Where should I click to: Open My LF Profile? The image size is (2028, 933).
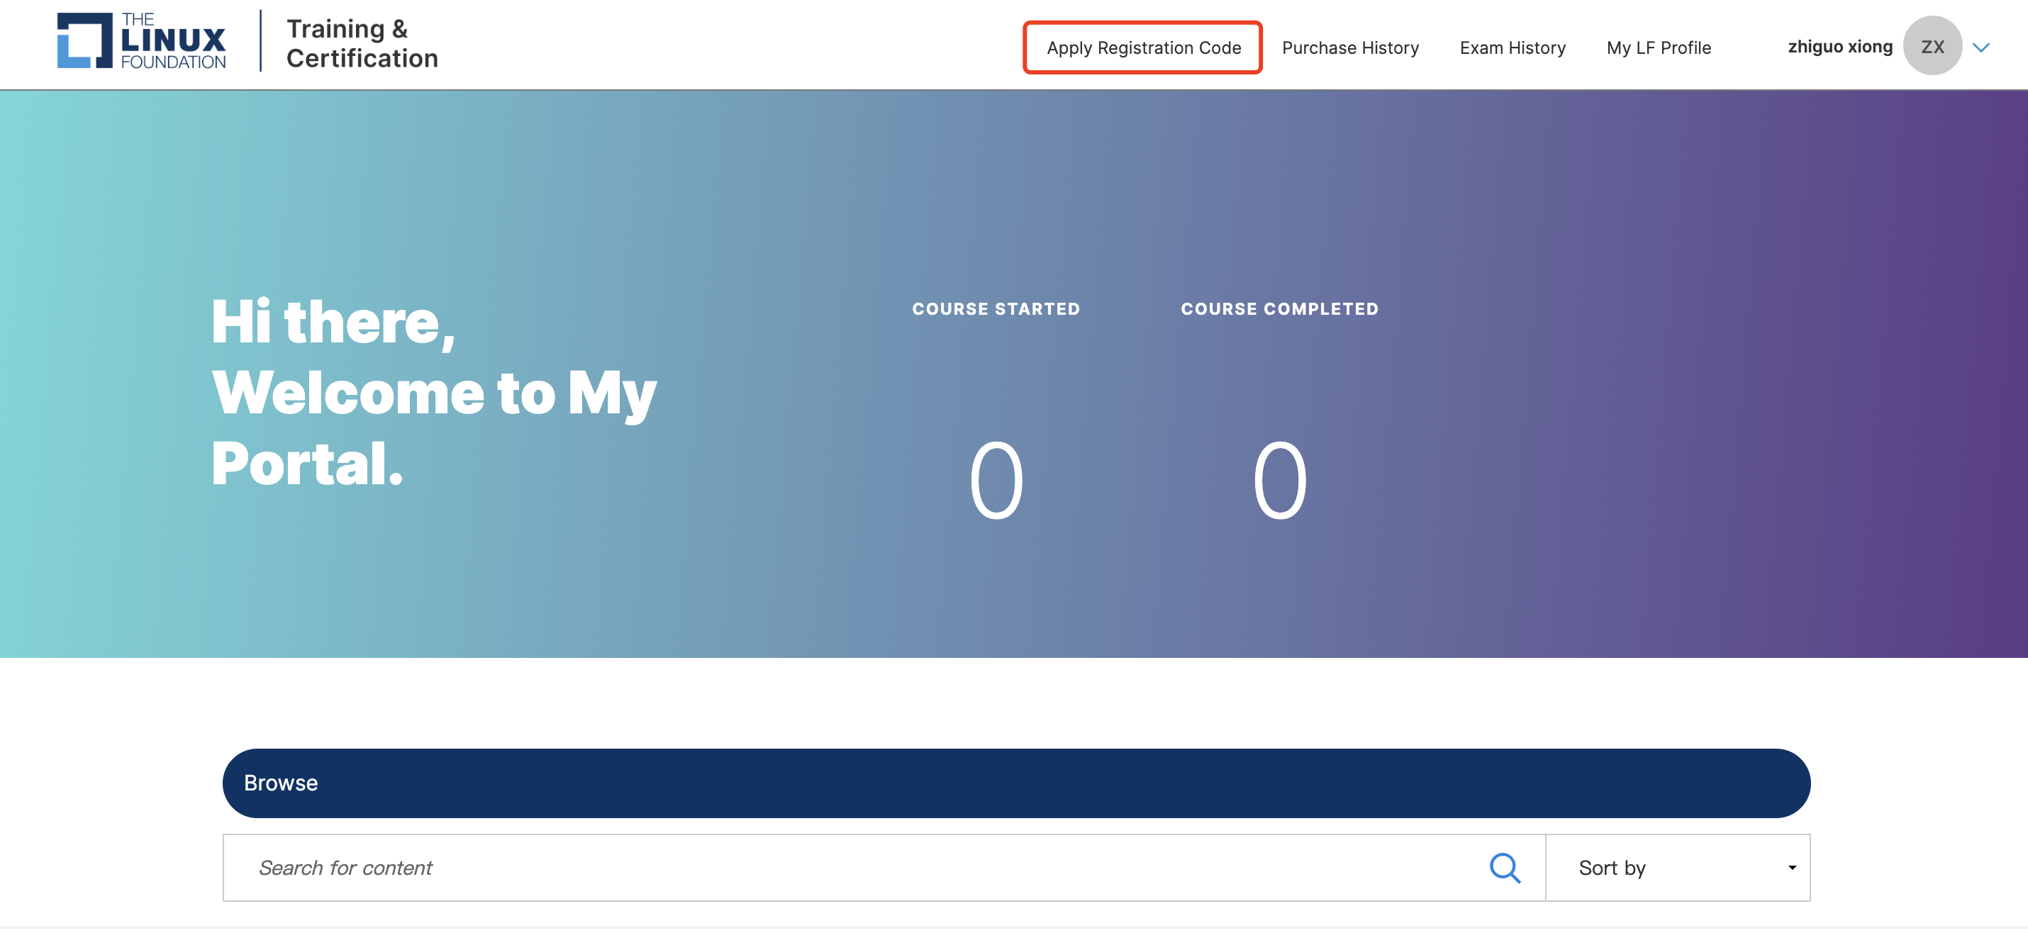pos(1658,48)
